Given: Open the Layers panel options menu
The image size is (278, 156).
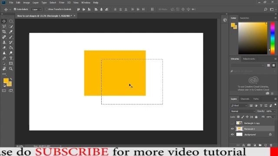Looking at the screenshot, I should click(x=275, y=99).
